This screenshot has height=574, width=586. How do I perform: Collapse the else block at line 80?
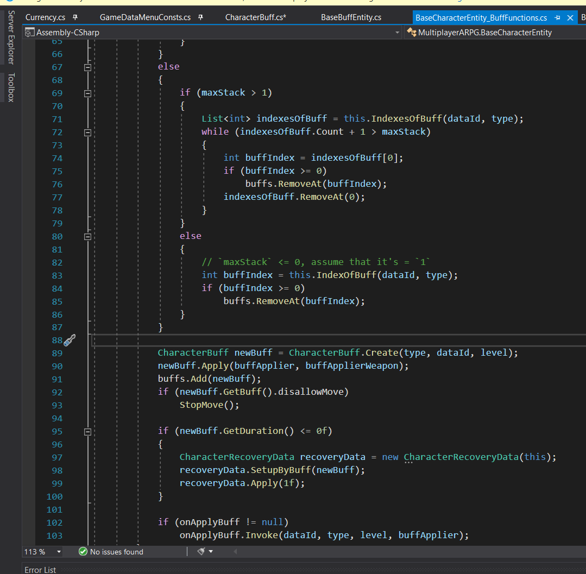tap(88, 237)
